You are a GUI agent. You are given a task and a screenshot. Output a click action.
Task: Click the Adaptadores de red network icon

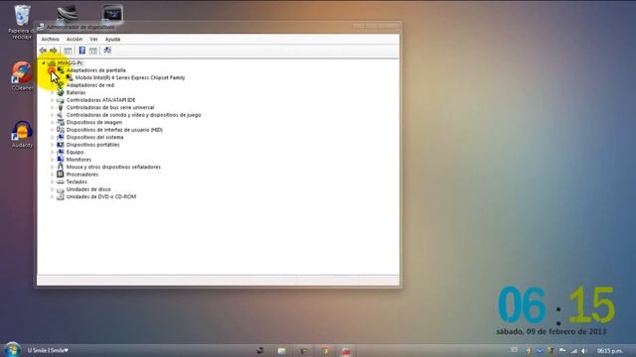pyautogui.click(x=61, y=85)
